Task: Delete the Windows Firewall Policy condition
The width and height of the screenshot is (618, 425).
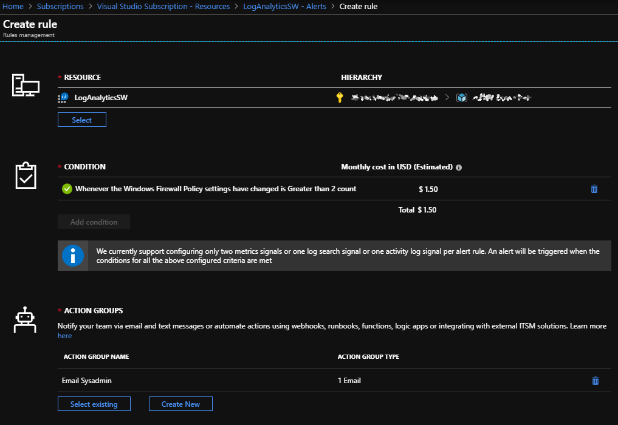Action: coord(594,189)
